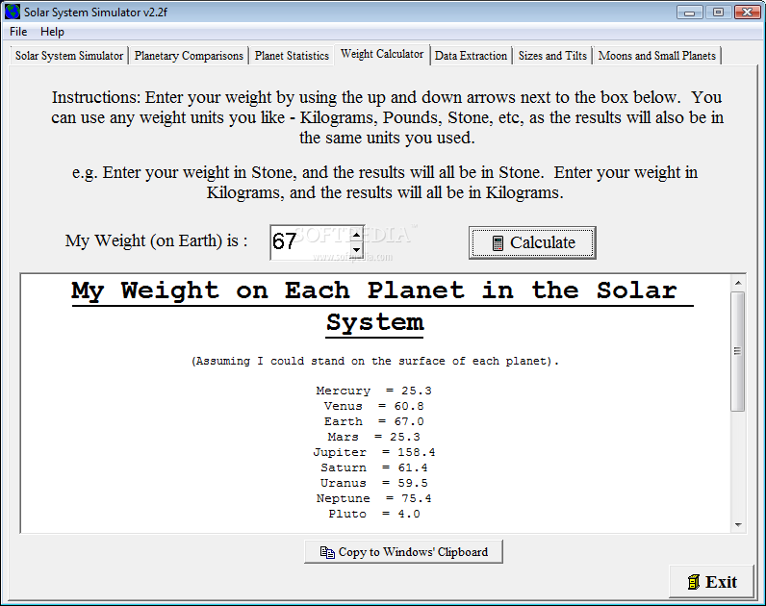The image size is (766, 606).
Task: Increase weight with the up arrow
Action: point(357,235)
